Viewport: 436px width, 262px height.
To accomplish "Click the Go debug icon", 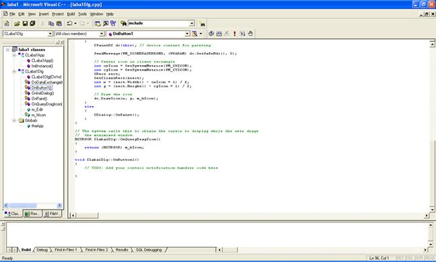I will [242, 34].
